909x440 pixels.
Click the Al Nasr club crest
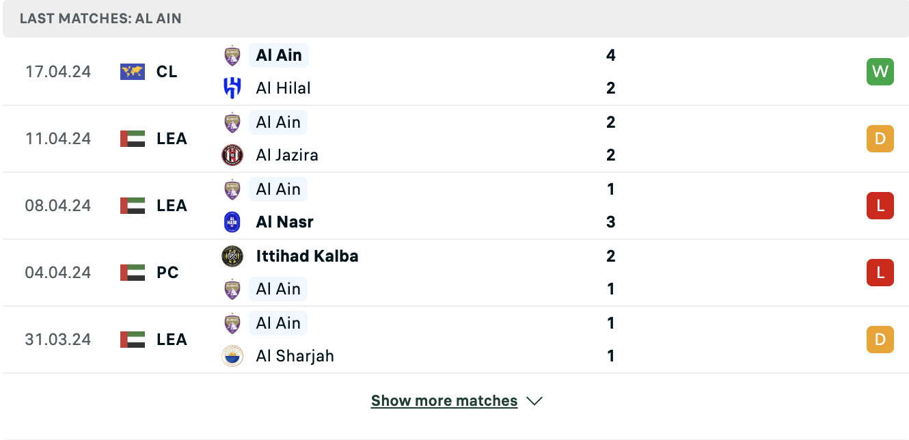(x=232, y=222)
